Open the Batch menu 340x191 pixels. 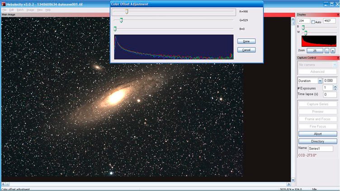(x=20, y=9)
